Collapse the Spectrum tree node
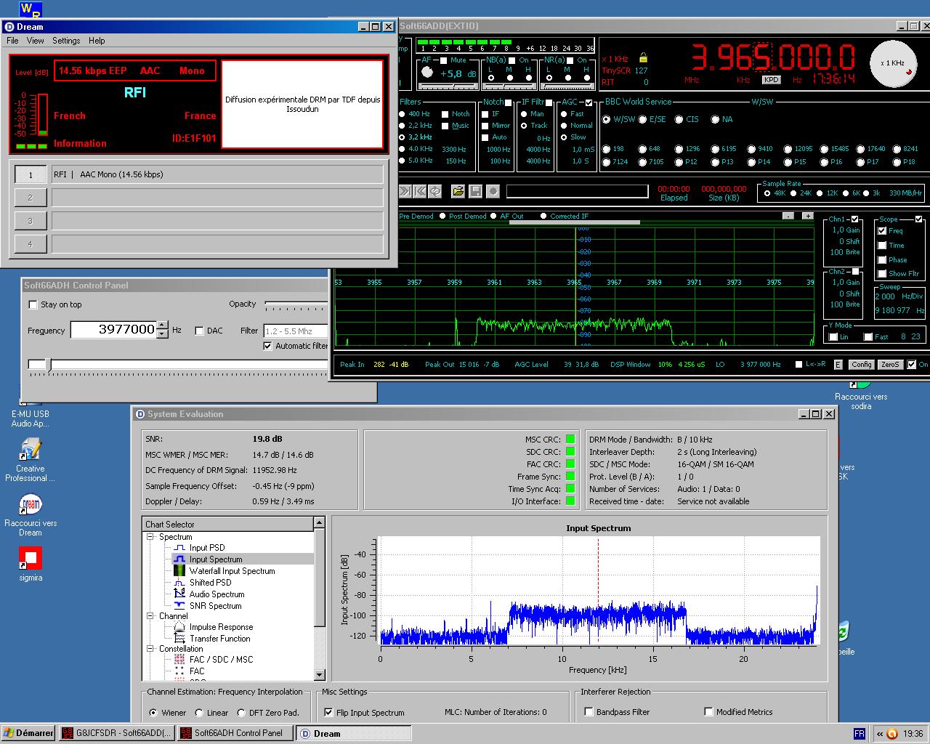Viewport: 930px width, 744px height. 150,537
